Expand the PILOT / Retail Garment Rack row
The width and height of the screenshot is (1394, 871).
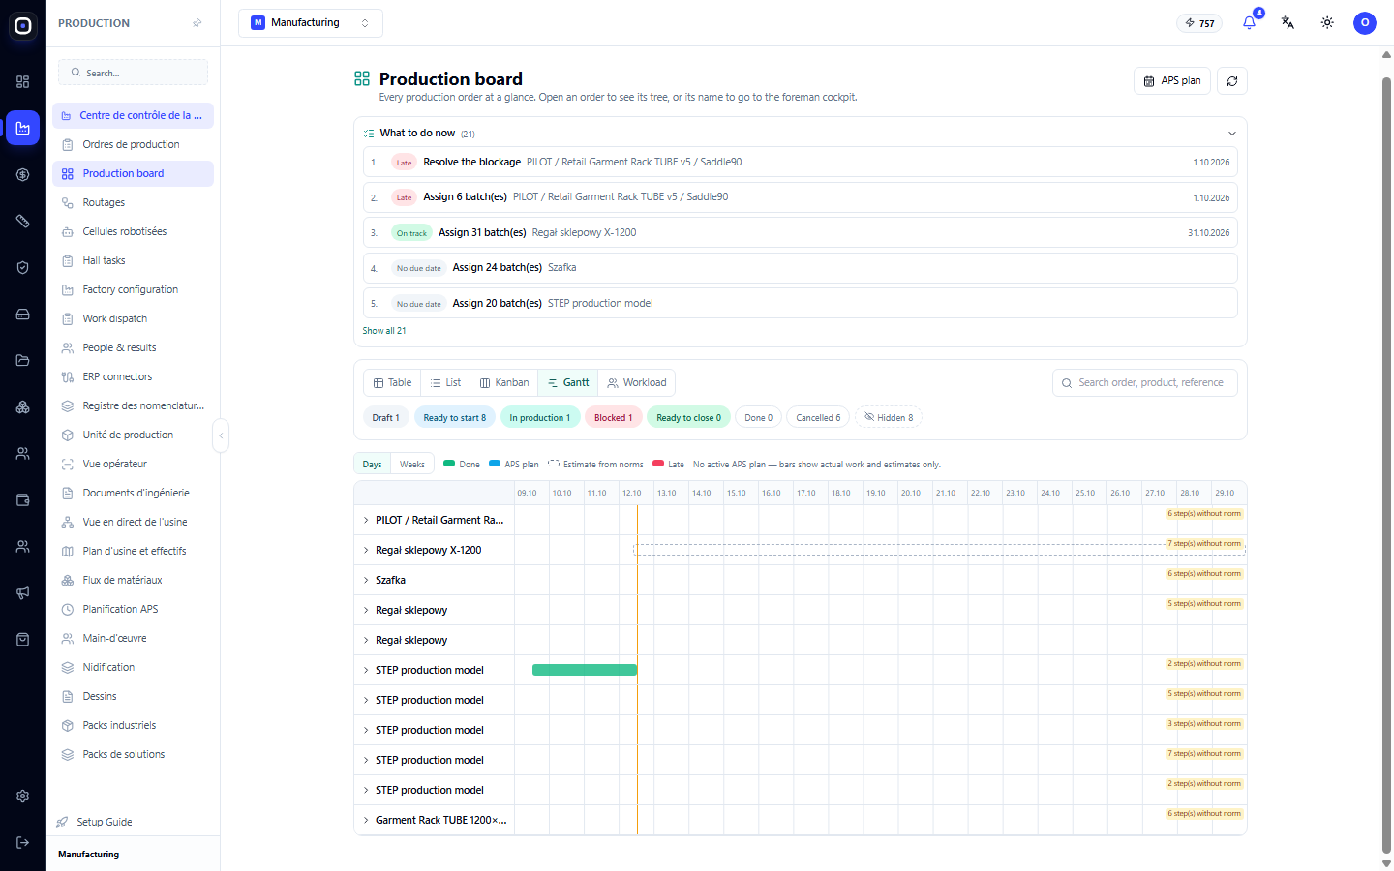366,521
